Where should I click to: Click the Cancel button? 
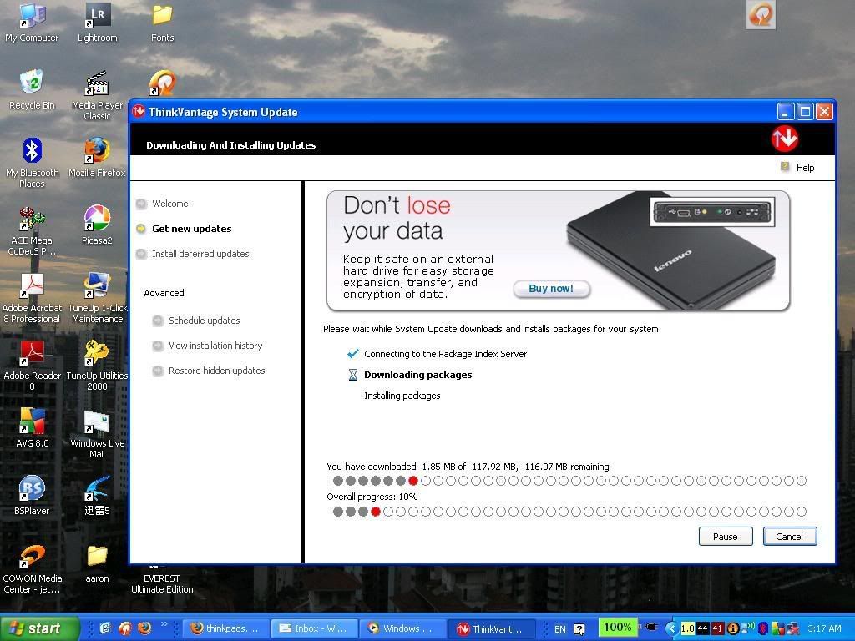click(790, 537)
